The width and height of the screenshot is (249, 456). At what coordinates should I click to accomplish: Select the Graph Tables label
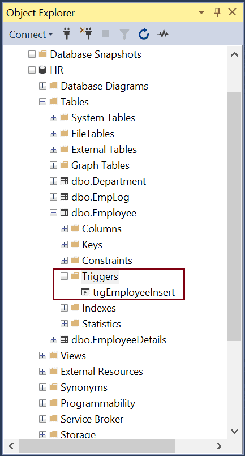coord(100,165)
